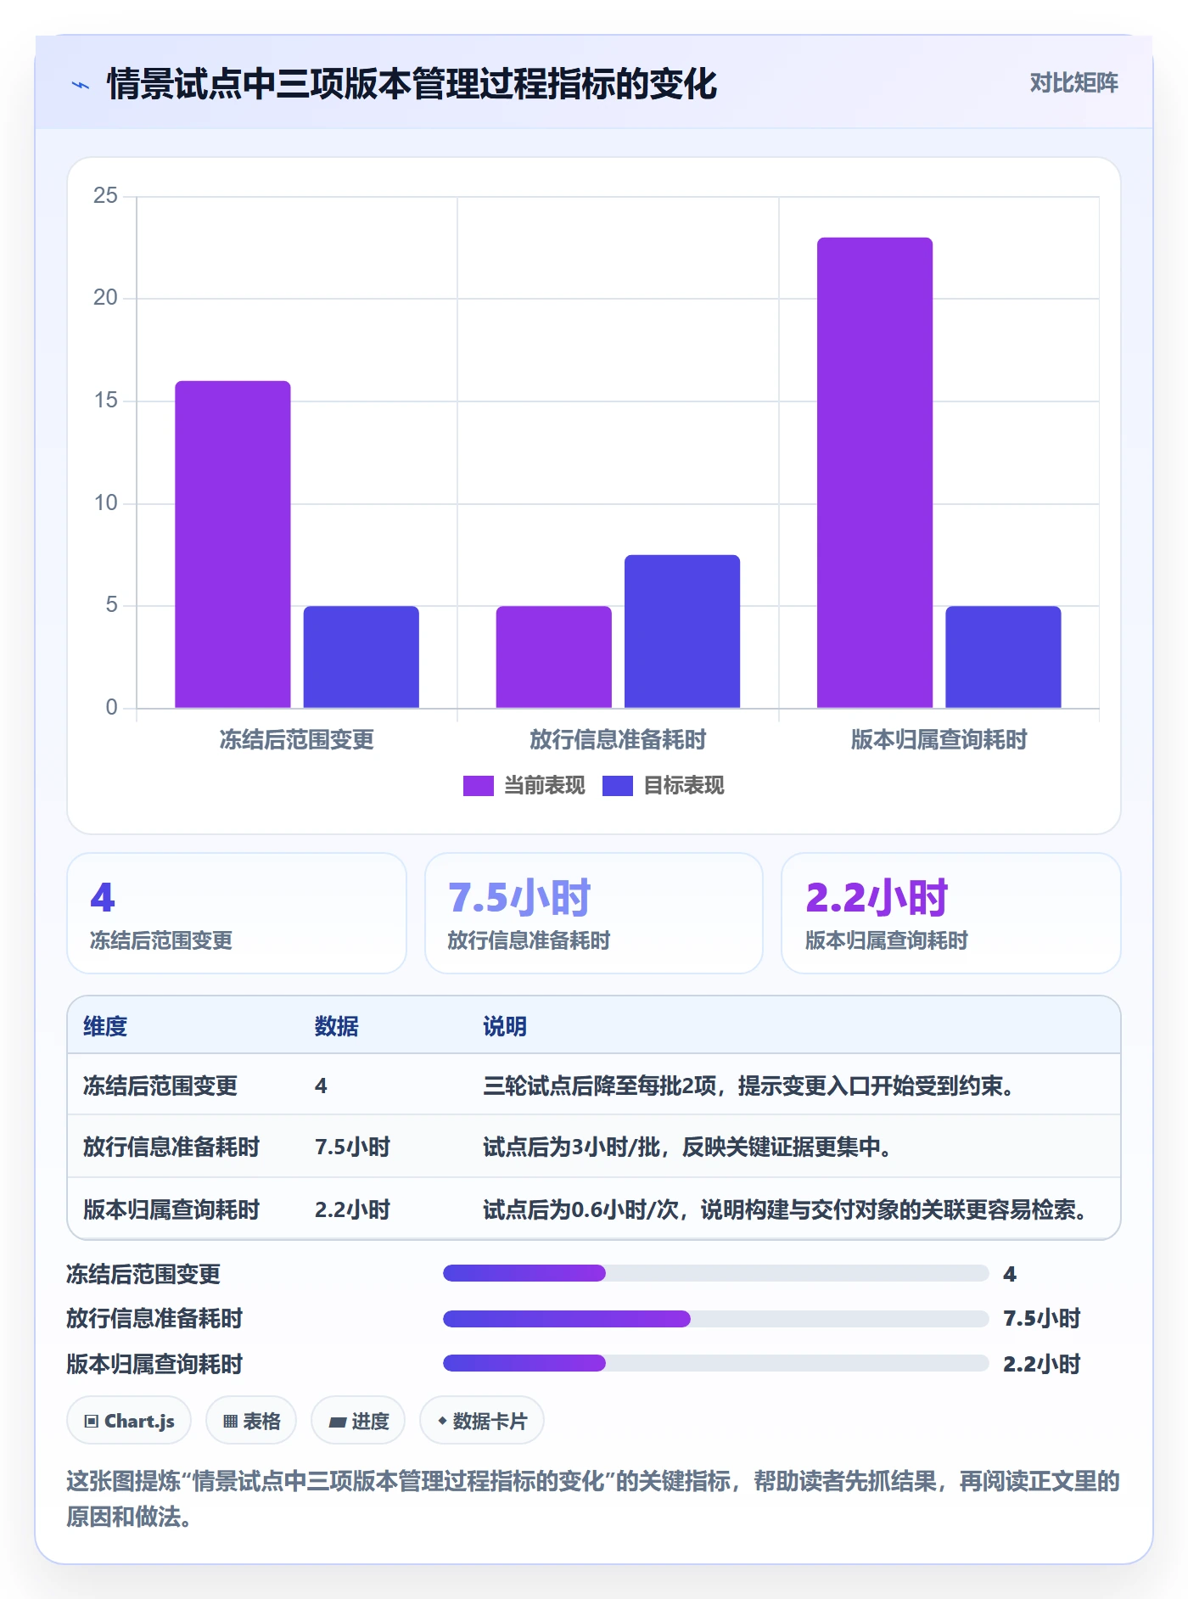Click the 目标表现 bar for 版本归属查询耗时
This screenshot has height=1599, width=1188.
1003,657
